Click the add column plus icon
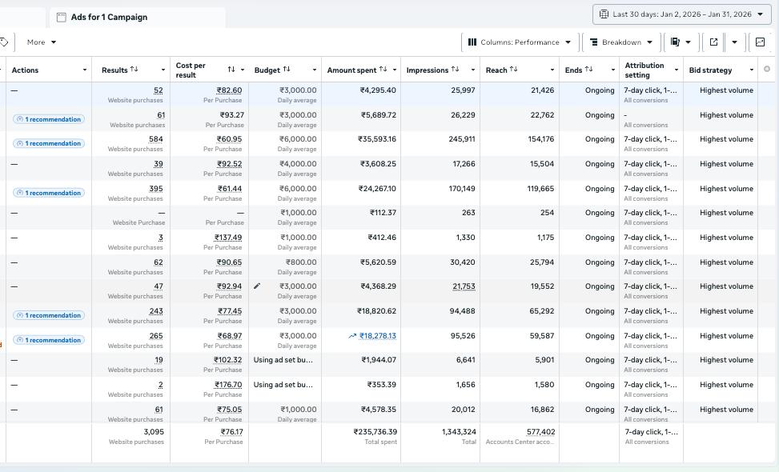This screenshot has height=472, width=779. (x=767, y=70)
